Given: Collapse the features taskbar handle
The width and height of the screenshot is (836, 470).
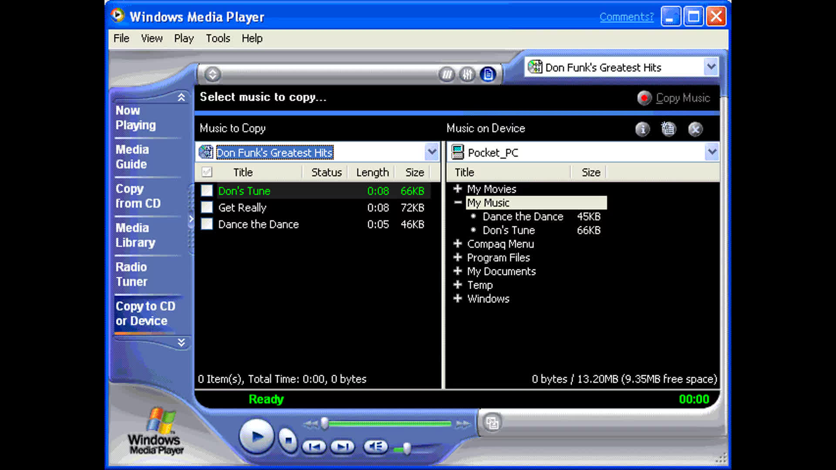Looking at the screenshot, I should coord(191,219).
